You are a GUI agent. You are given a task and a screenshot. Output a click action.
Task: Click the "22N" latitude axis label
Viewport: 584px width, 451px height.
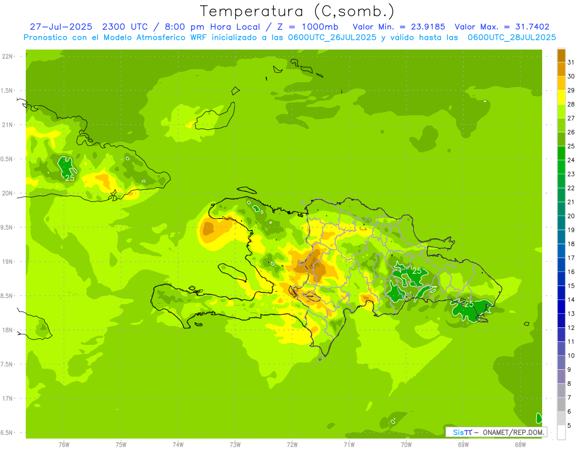tap(8, 56)
